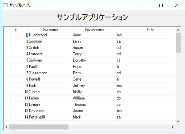Click the Id column header
Screen dimensions: 185x134
(x=16, y=30)
